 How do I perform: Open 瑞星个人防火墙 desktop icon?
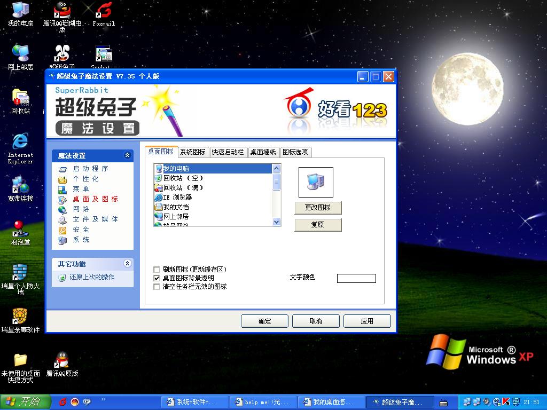21,280
